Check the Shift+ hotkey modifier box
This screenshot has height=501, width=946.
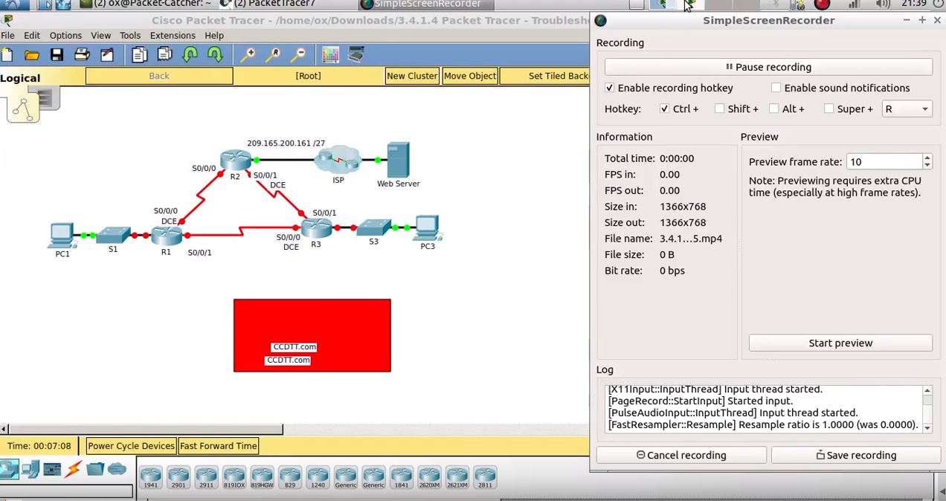coord(719,109)
